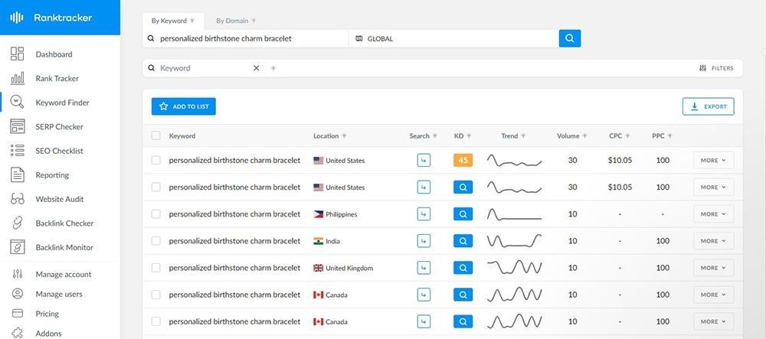Tick the select-all checkbox in header
This screenshot has width=766, height=339.
click(x=155, y=135)
